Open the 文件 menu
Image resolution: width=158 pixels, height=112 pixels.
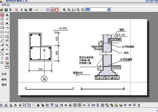point(5,5)
